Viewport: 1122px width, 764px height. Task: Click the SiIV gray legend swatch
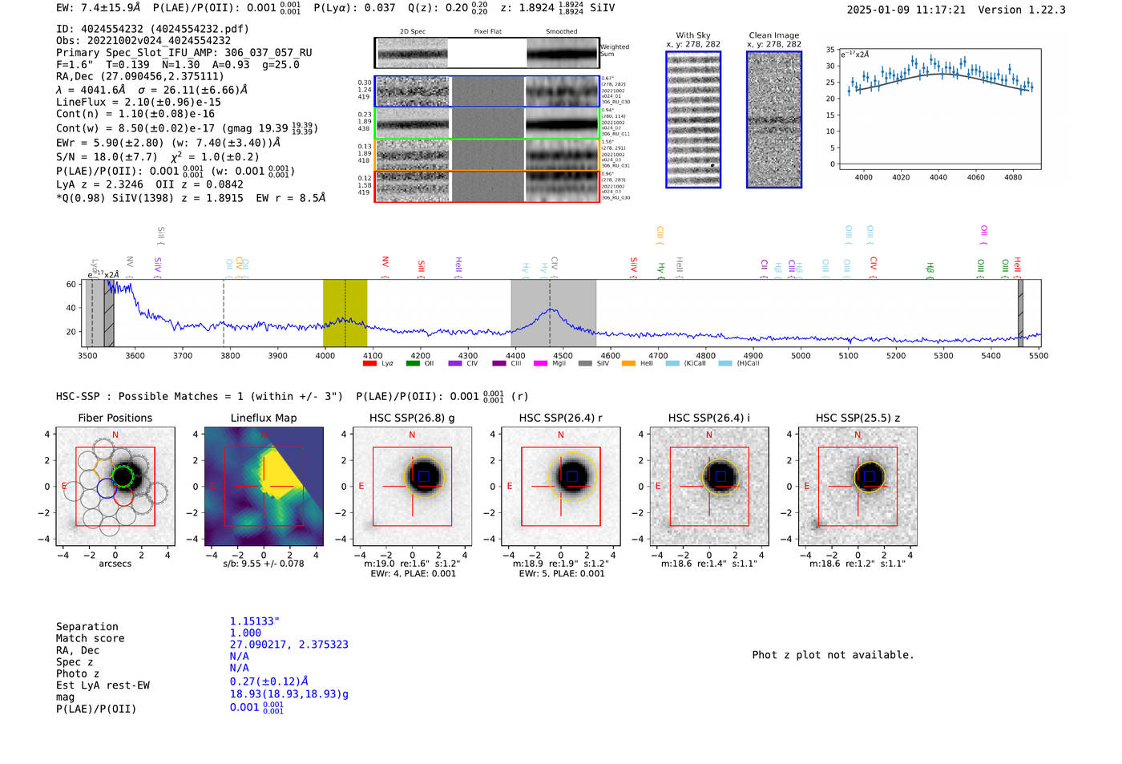pos(585,363)
